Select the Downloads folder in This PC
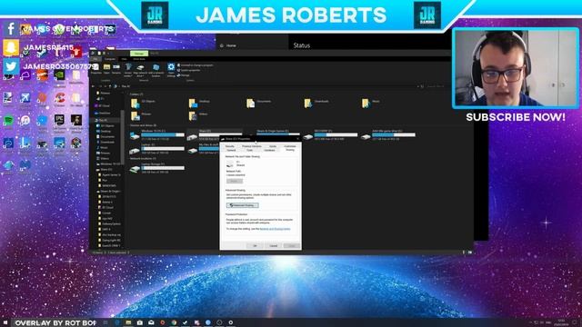 tap(317, 103)
